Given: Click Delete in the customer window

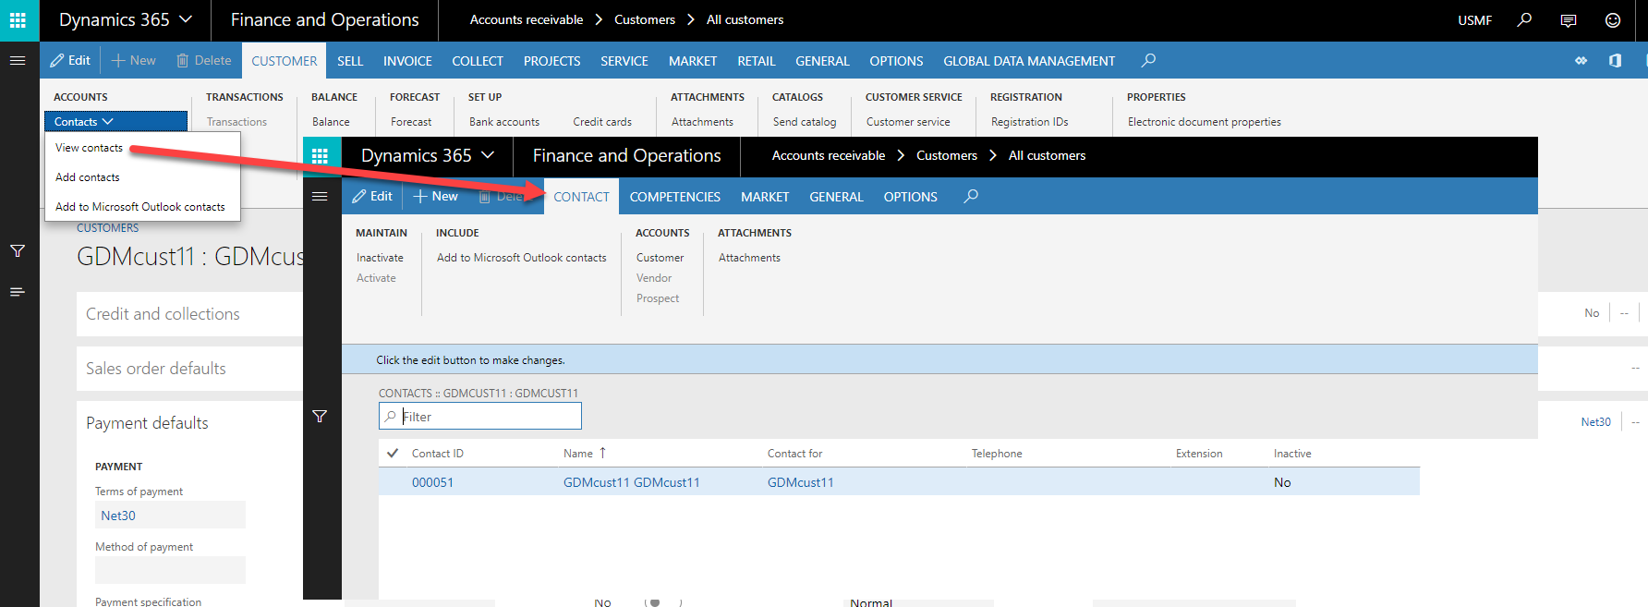Looking at the screenshot, I should pos(204,60).
